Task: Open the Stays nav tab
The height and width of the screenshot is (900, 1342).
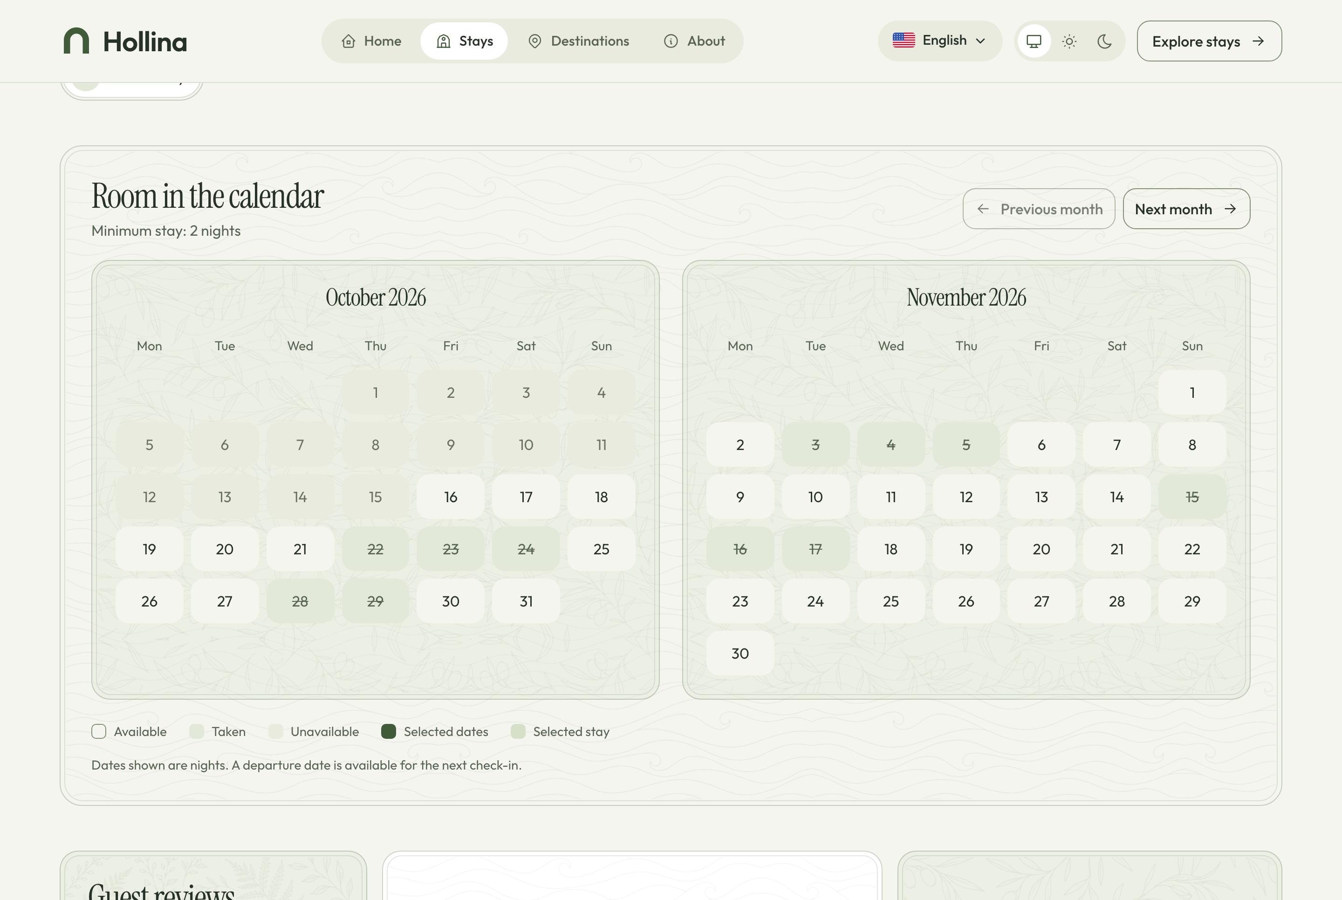Action: [465, 41]
